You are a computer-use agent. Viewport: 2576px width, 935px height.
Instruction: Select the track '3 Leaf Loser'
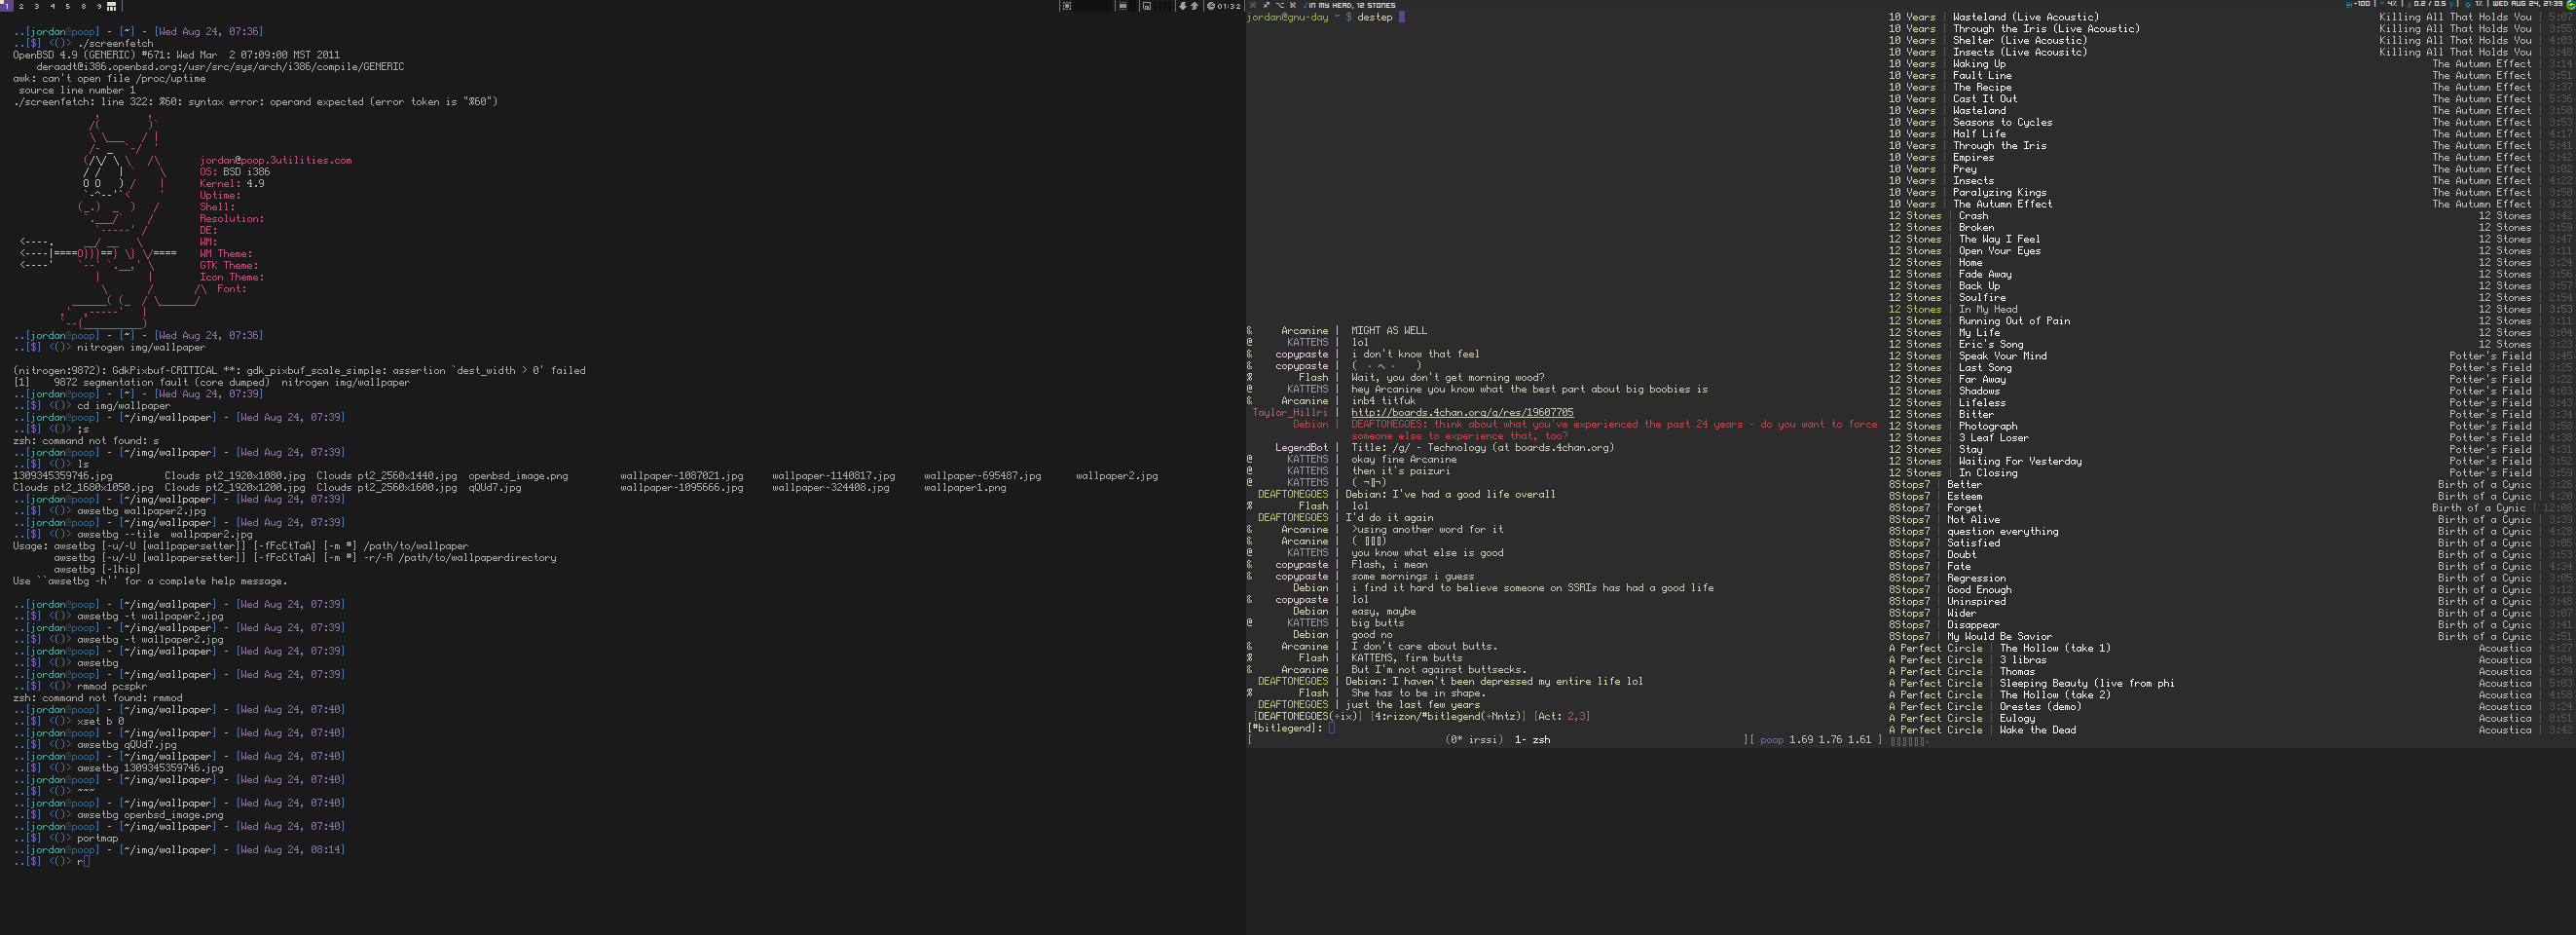(1994, 438)
